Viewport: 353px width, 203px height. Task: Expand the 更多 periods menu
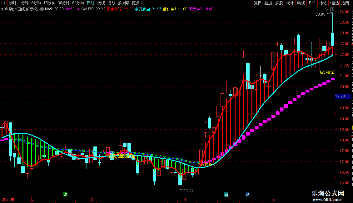pos(137,3)
